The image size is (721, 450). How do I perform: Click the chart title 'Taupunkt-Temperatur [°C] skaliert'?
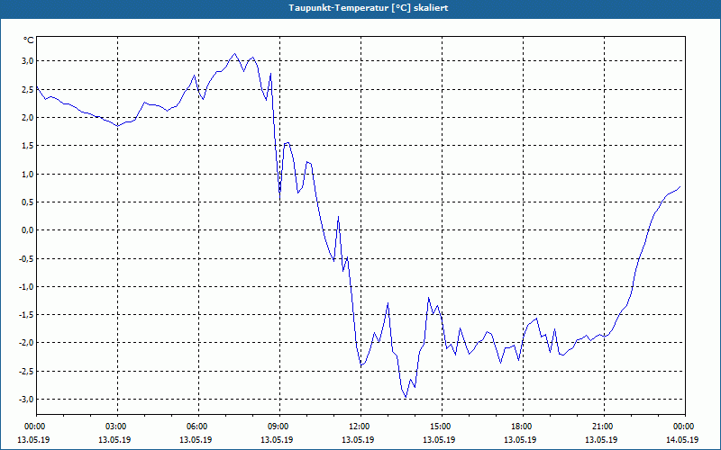click(x=369, y=8)
